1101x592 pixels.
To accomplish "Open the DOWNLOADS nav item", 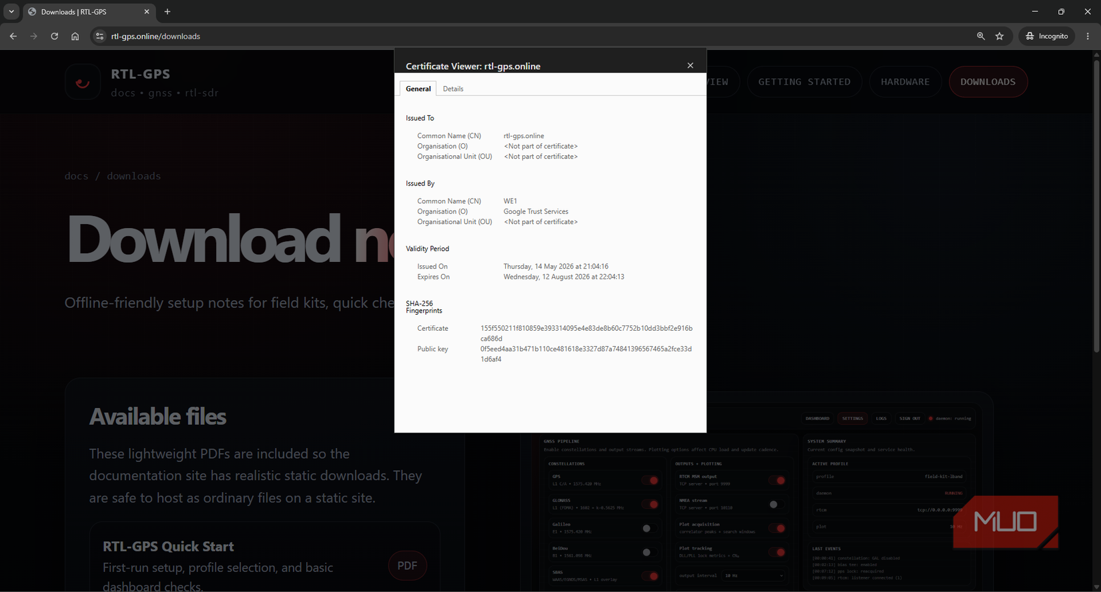I will pos(988,82).
